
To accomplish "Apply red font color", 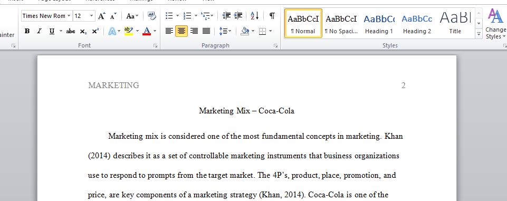I will point(147,31).
